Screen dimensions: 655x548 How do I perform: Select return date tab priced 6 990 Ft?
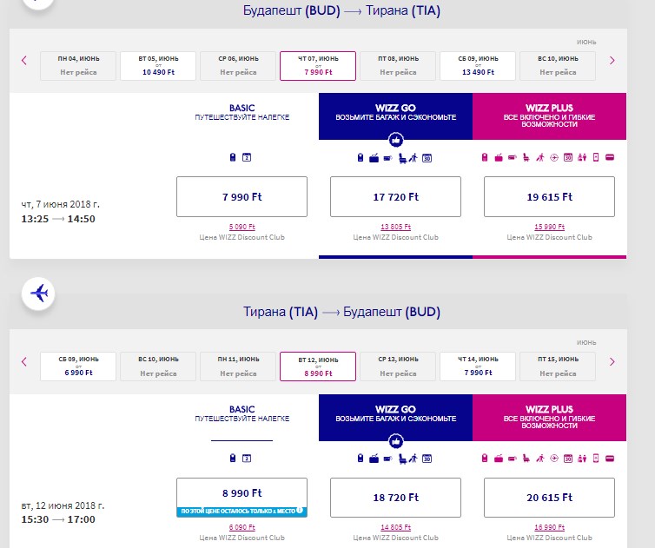click(77, 366)
